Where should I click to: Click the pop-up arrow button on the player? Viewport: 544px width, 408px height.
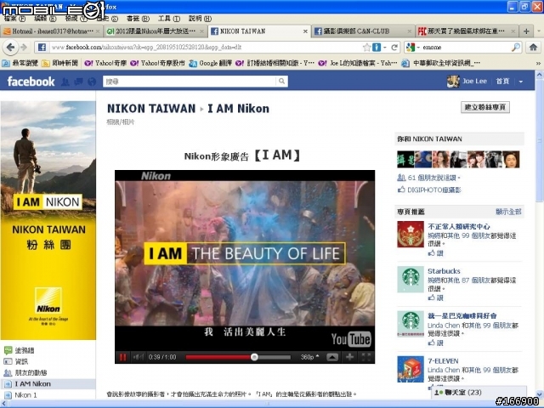point(332,357)
